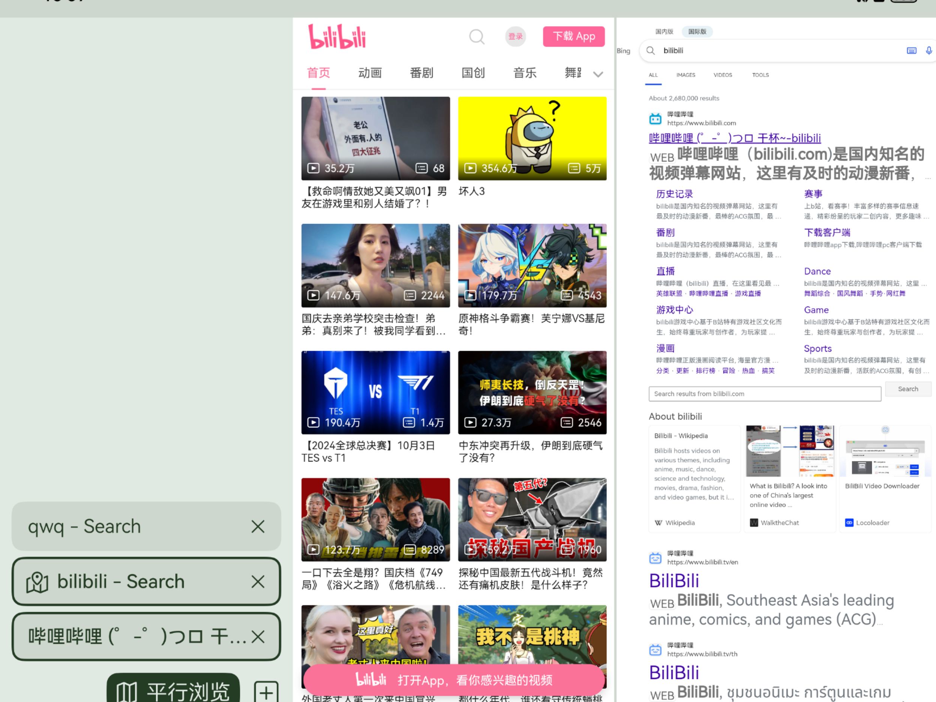Open the 国创 tab
The height and width of the screenshot is (702, 936).
pyautogui.click(x=473, y=73)
